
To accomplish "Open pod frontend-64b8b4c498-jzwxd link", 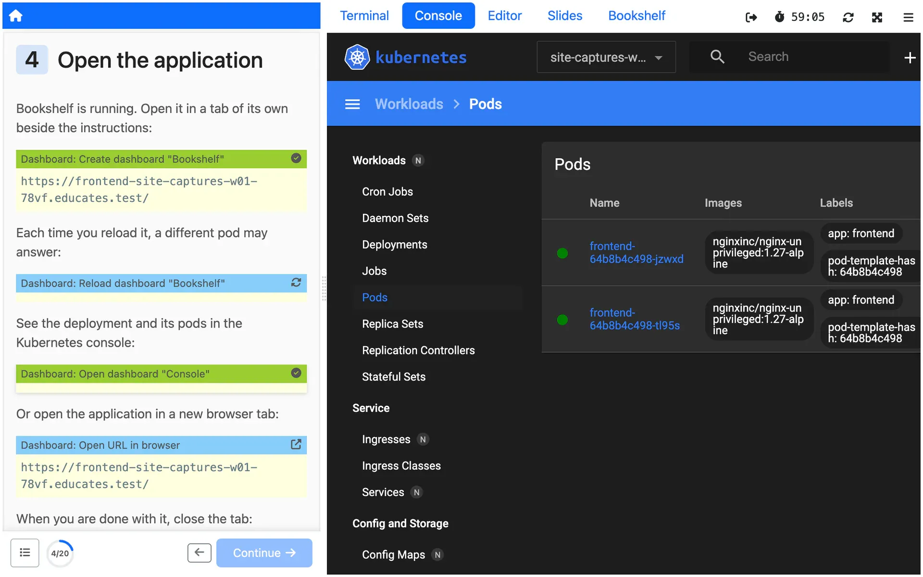I will 636,252.
